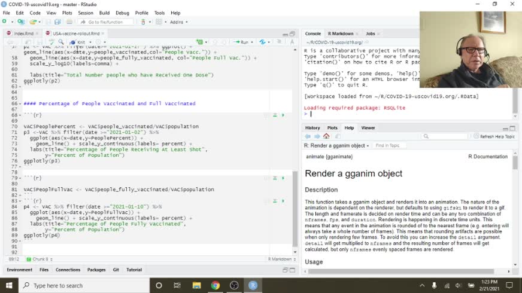Click the new project icon

[20, 22]
